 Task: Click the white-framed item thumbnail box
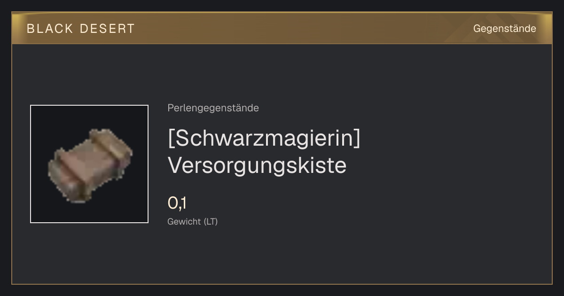[89, 164]
